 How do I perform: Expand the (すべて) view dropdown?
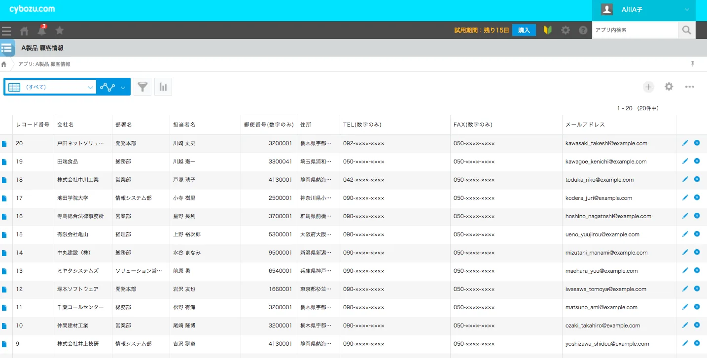point(90,88)
